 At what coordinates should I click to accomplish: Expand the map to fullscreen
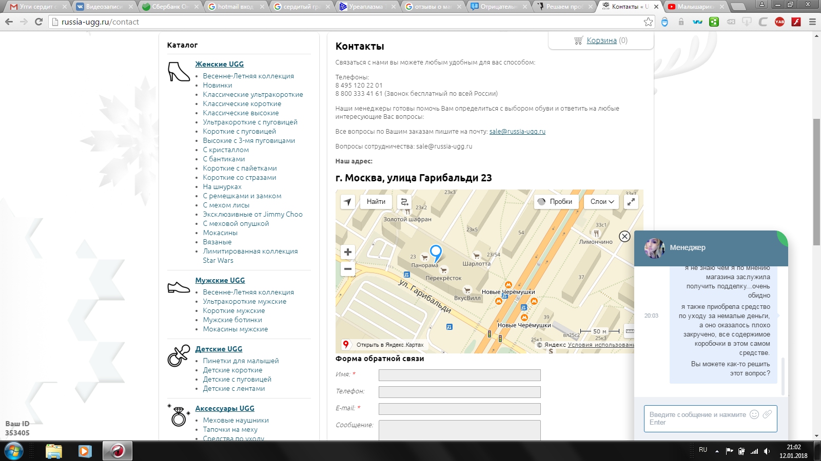pos(631,202)
